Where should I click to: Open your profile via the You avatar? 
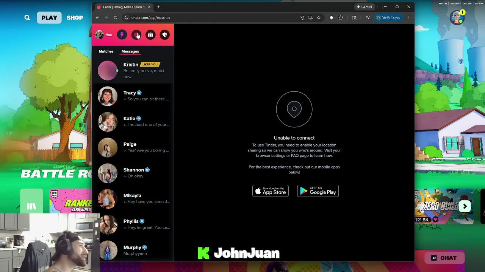coord(103,35)
